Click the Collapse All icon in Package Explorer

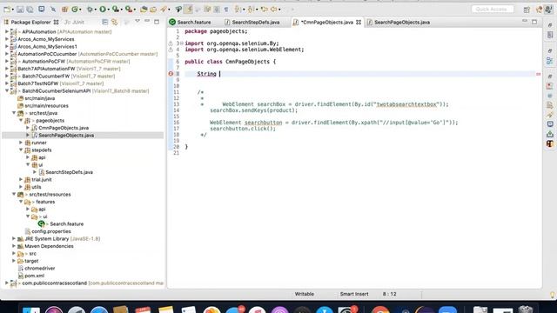[104, 22]
